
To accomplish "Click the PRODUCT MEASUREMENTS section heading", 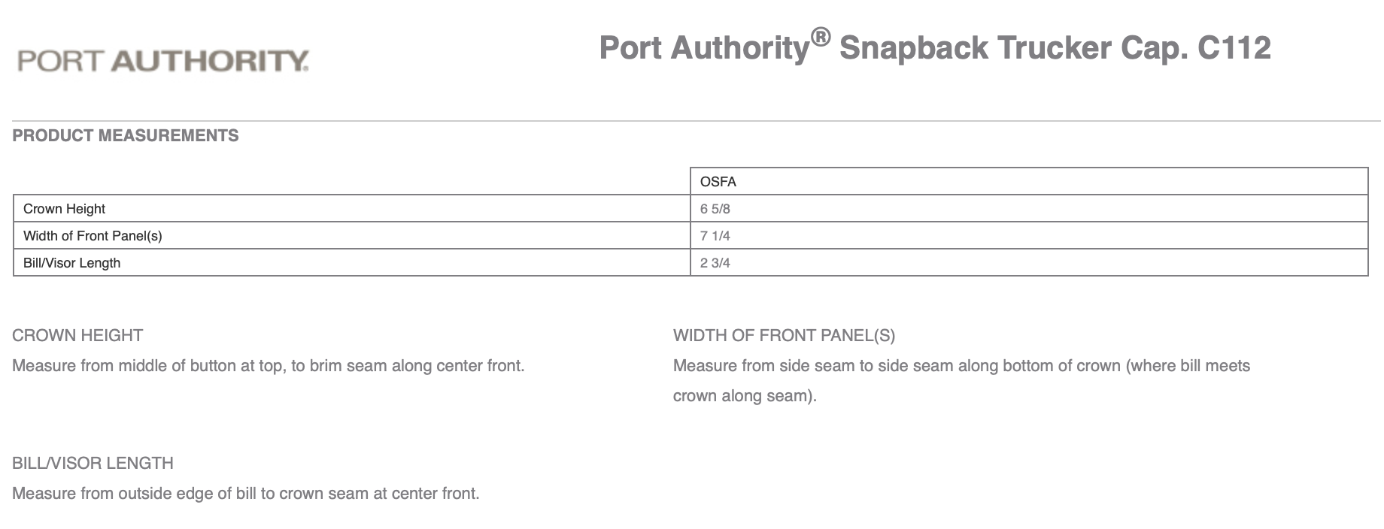I will point(126,136).
